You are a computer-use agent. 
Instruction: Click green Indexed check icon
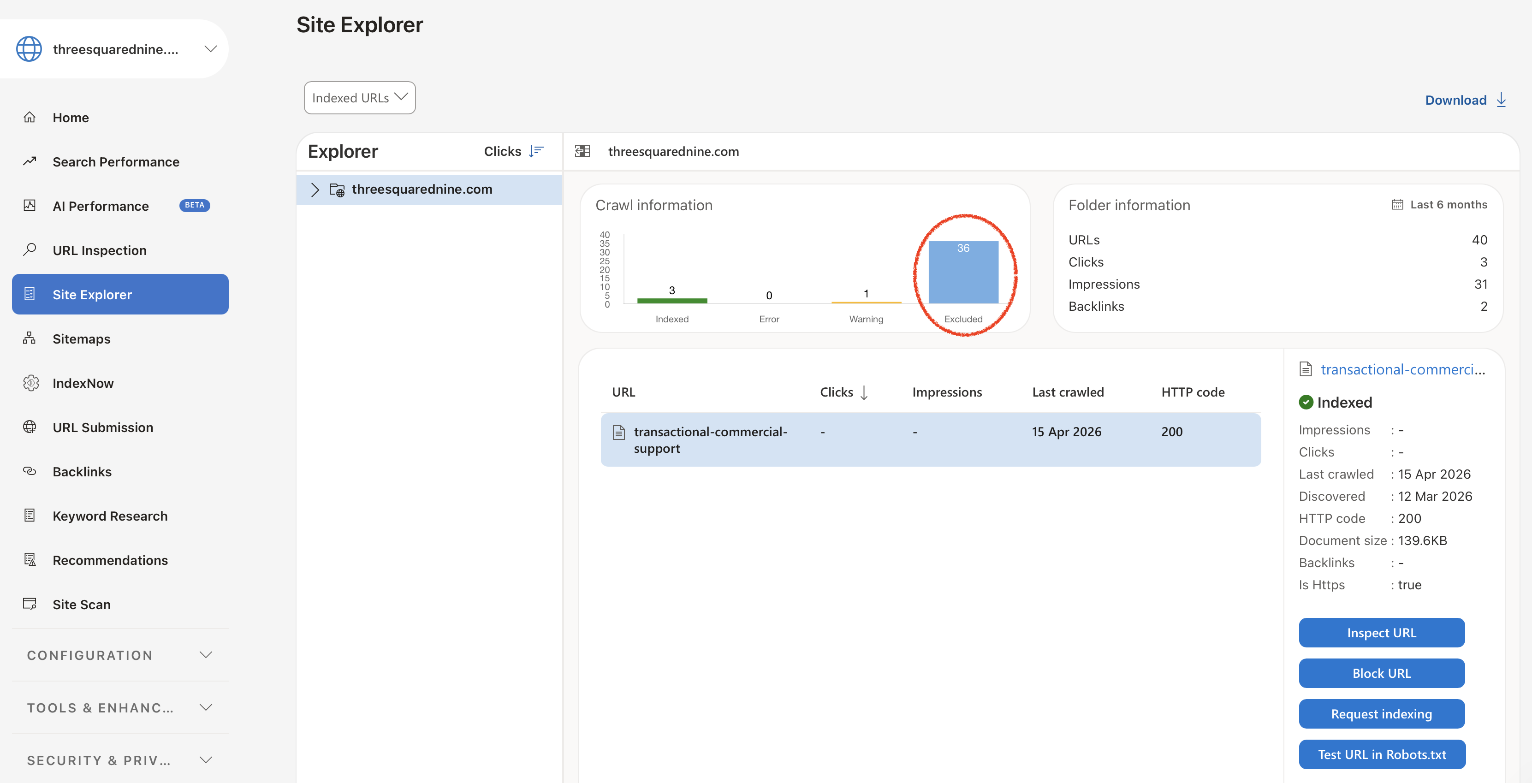point(1306,403)
